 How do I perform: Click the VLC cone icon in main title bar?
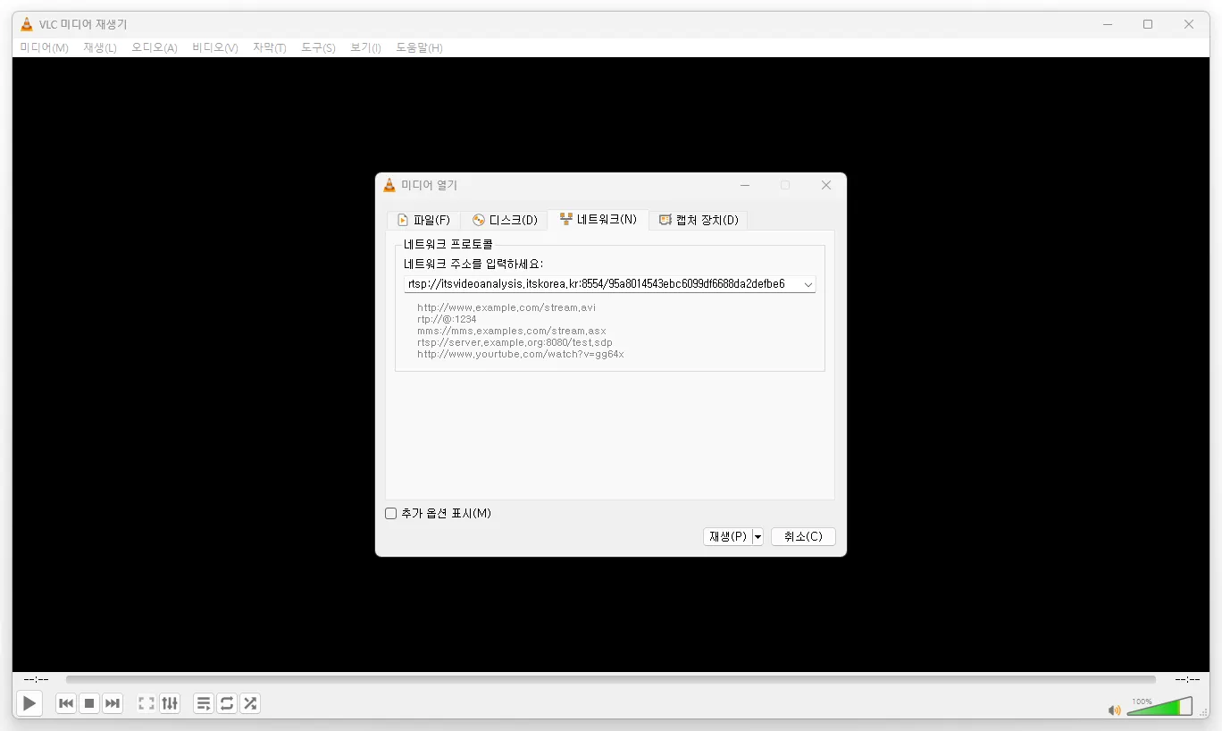coord(27,24)
